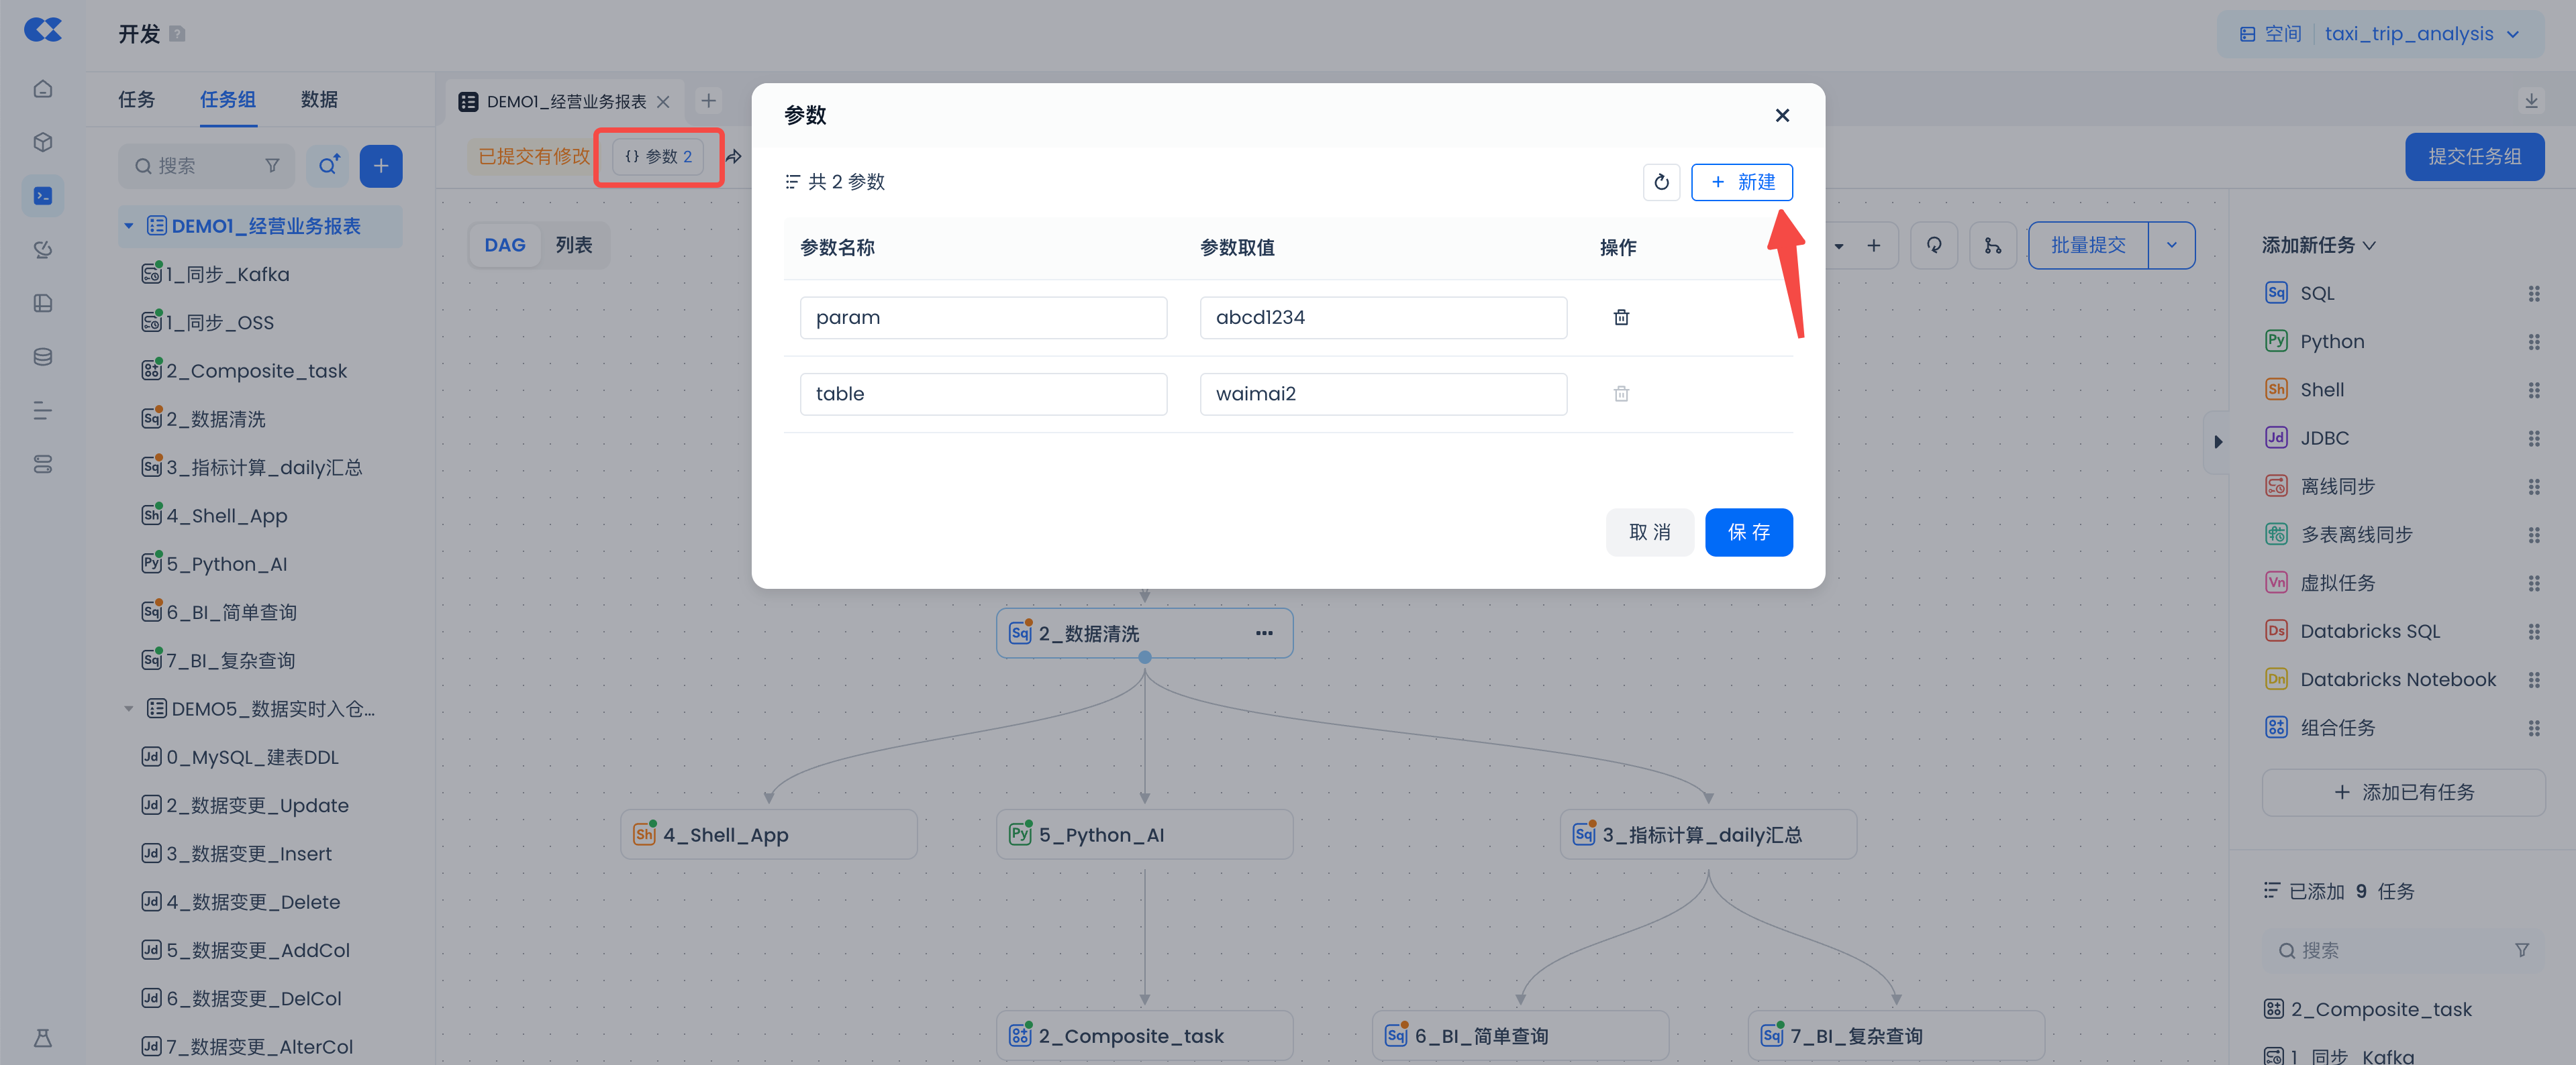Save the parameters with 保存
The height and width of the screenshot is (1065, 2576).
[x=1748, y=532]
